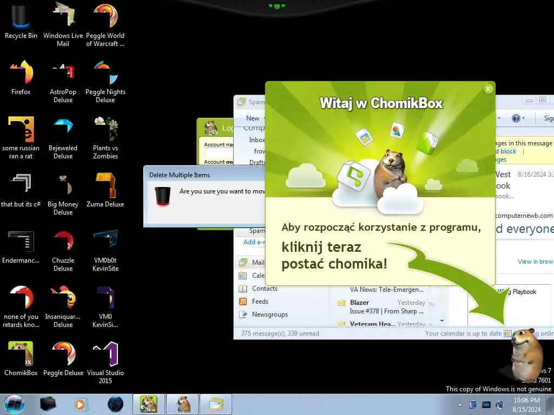This screenshot has height=415, width=554.
Task: Select the AstroPop Deluxe desktop icon
Action: [x=63, y=82]
